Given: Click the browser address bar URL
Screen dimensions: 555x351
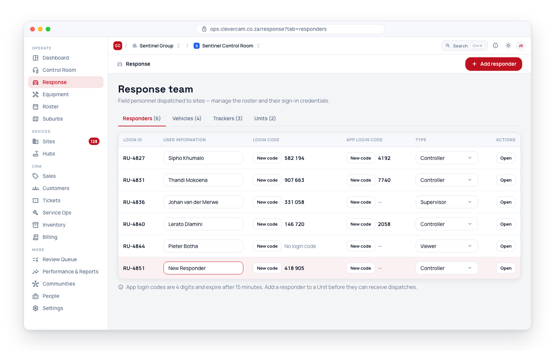Looking at the screenshot, I should click(290, 29).
